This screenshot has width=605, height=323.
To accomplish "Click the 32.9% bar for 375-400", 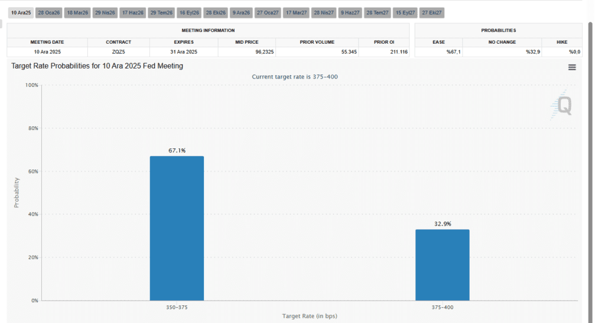I will pyautogui.click(x=442, y=265).
